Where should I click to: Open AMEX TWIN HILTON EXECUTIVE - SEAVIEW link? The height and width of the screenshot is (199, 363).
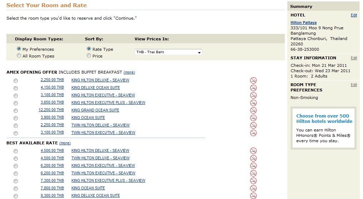103,133
